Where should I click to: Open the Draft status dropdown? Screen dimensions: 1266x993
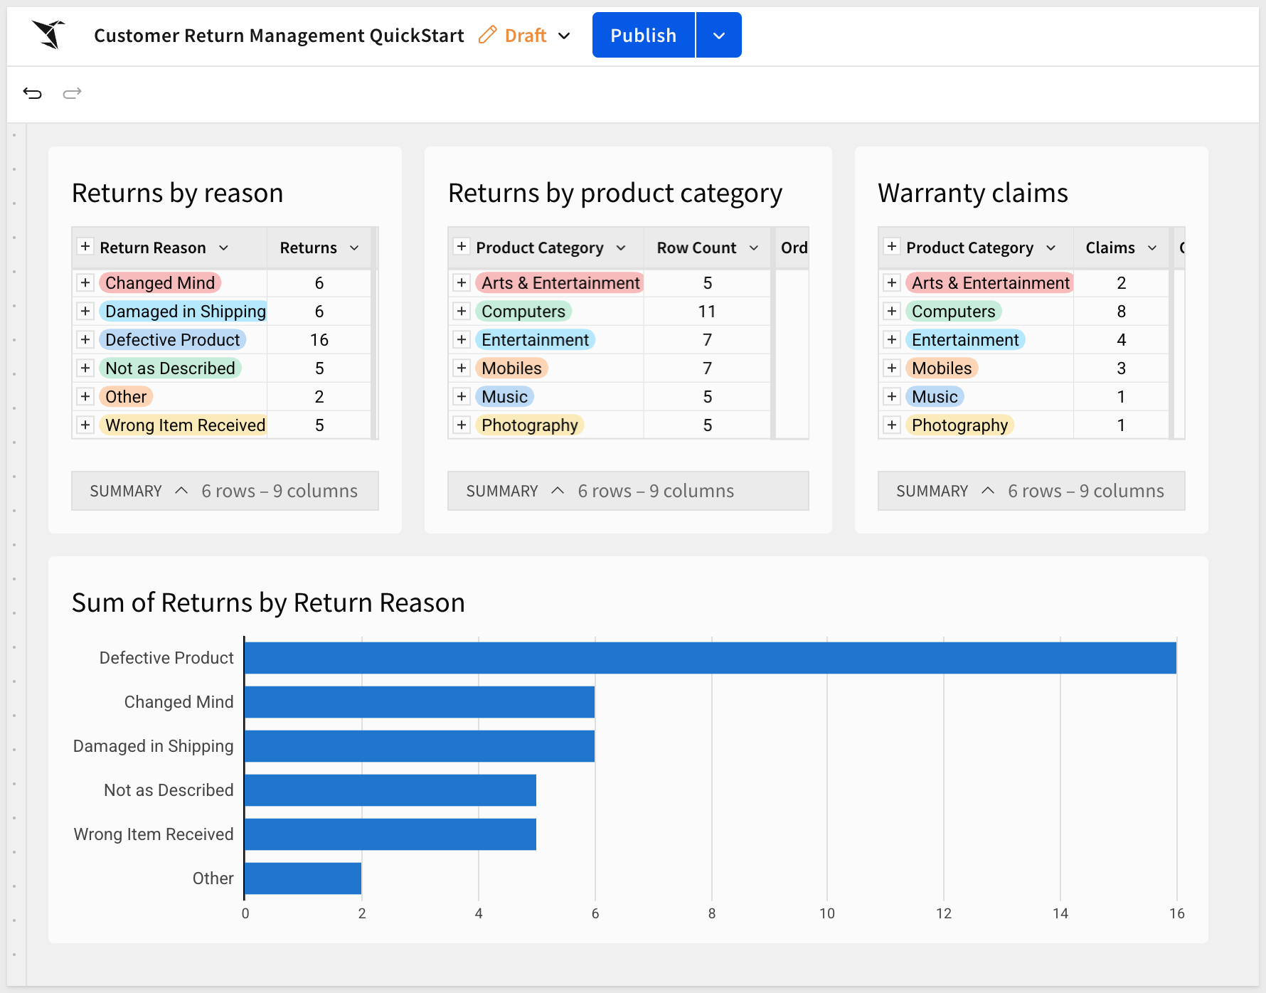pyautogui.click(x=564, y=36)
